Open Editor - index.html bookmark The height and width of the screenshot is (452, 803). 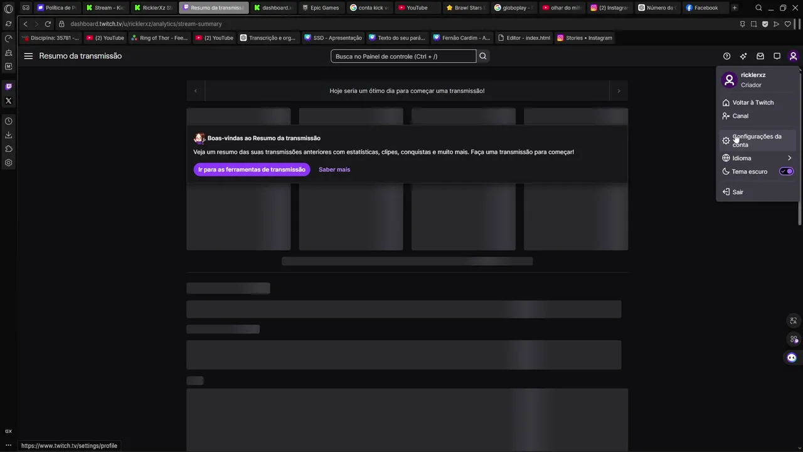tap(524, 38)
